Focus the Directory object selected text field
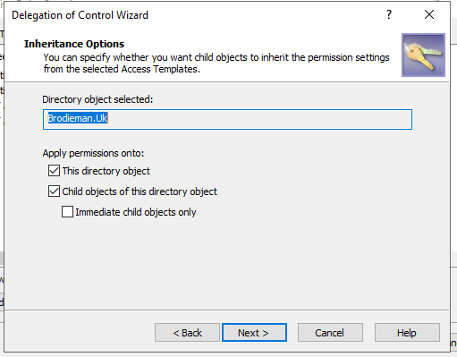The width and height of the screenshot is (457, 357). [227, 119]
